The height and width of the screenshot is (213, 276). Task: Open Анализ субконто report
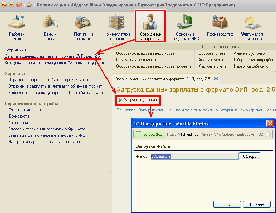click(x=249, y=53)
